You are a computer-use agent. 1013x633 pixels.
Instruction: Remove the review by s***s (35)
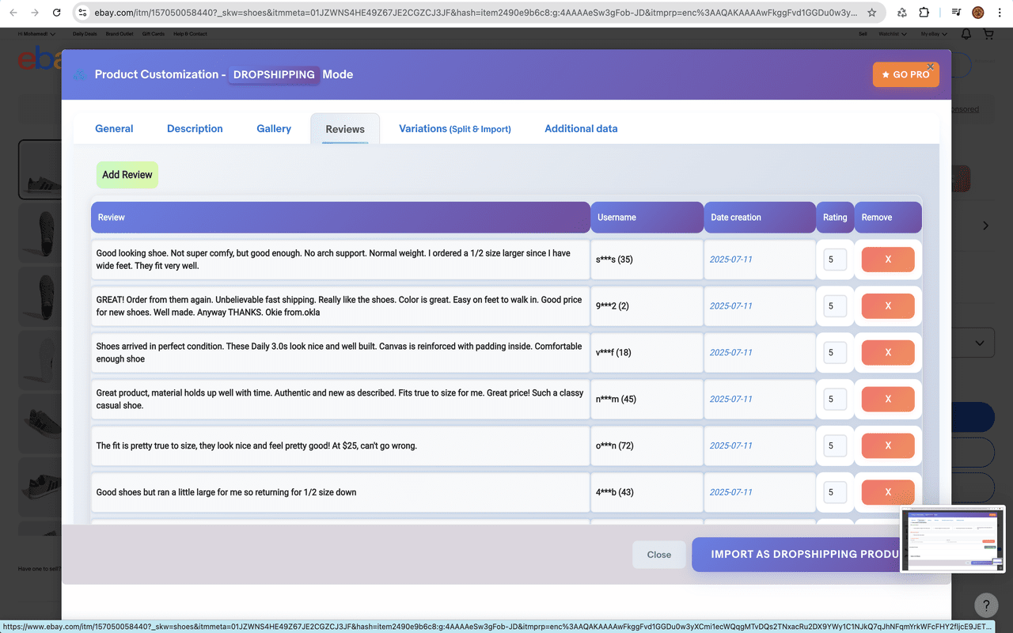[x=887, y=260]
